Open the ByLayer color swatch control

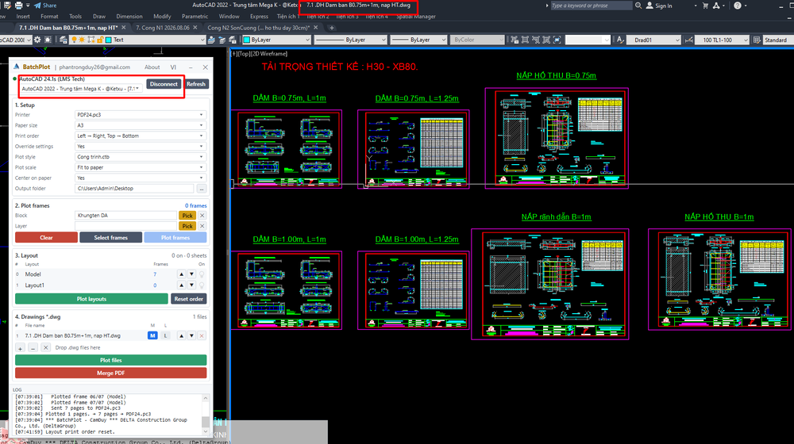[x=276, y=40]
